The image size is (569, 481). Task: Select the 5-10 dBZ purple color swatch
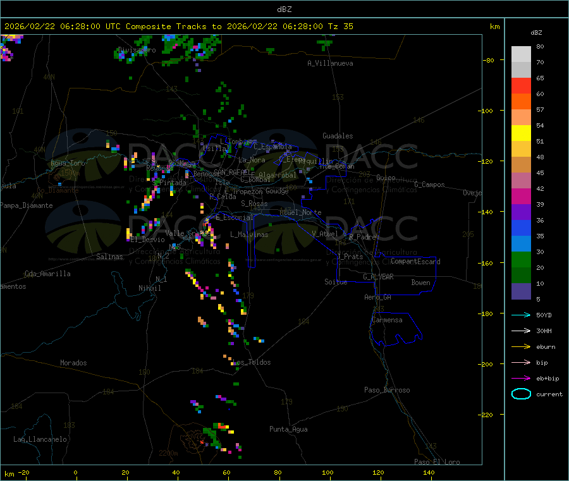521,291
